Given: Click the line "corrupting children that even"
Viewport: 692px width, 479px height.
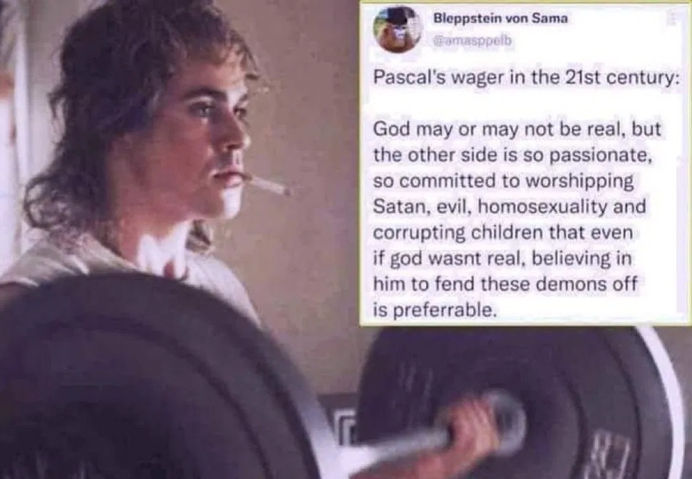Looking at the screenshot, I should pyautogui.click(x=502, y=232).
